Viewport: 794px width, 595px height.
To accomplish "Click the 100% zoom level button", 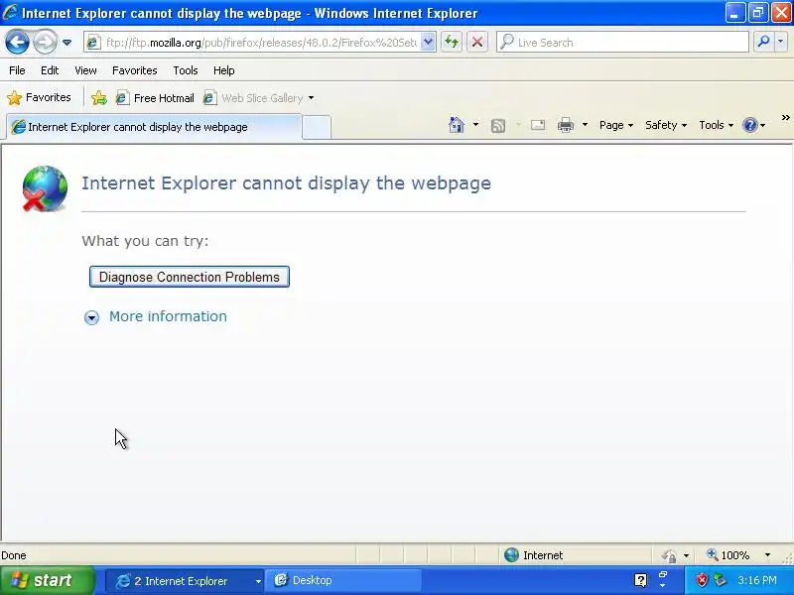I will point(728,555).
